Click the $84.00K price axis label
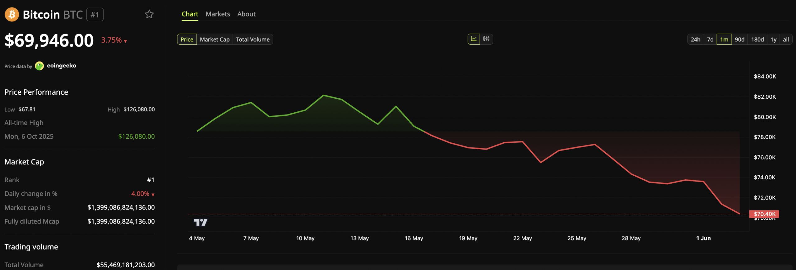The width and height of the screenshot is (796, 270). point(765,76)
